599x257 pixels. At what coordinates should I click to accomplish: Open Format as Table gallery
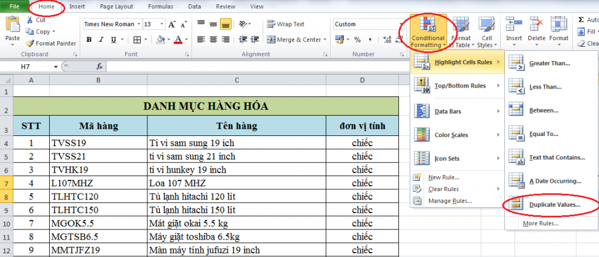point(460,32)
